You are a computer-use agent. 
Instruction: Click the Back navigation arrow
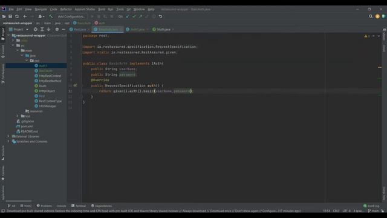click(x=25, y=16)
